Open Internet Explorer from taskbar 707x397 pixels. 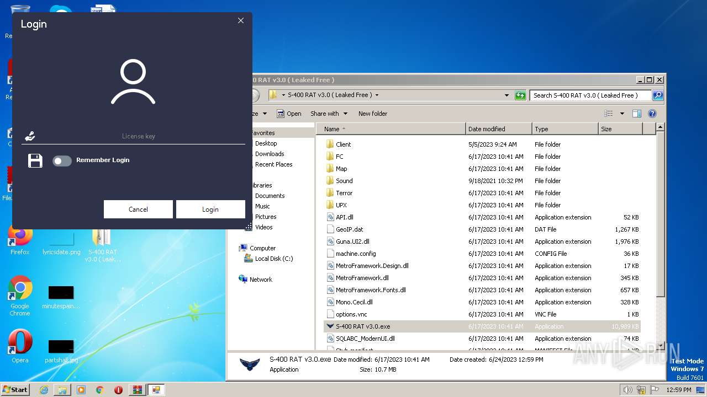[44, 390]
